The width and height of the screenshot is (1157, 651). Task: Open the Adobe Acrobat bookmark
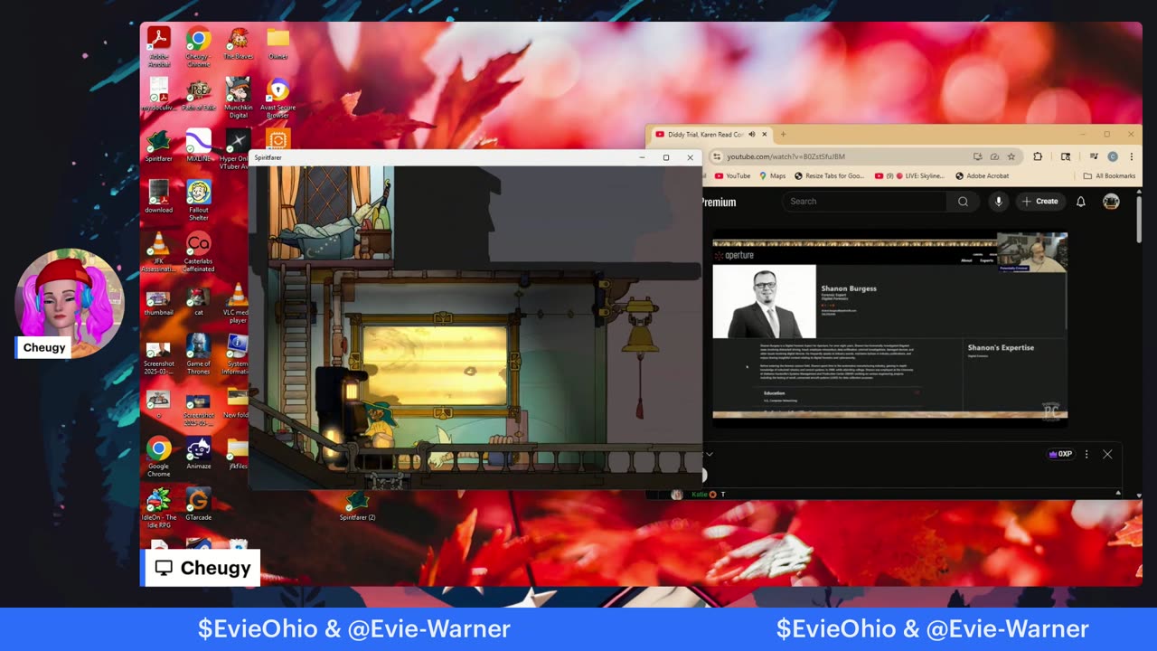pyautogui.click(x=982, y=176)
